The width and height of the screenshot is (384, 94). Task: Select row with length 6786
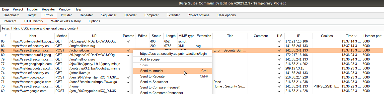click(192, 46)
